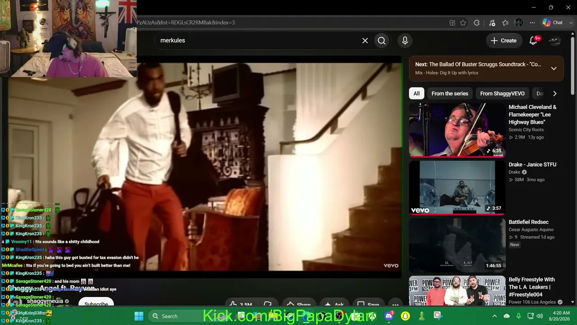The width and height of the screenshot is (577, 325).
Task: Open YouTube account avatar menu
Action: 554,41
